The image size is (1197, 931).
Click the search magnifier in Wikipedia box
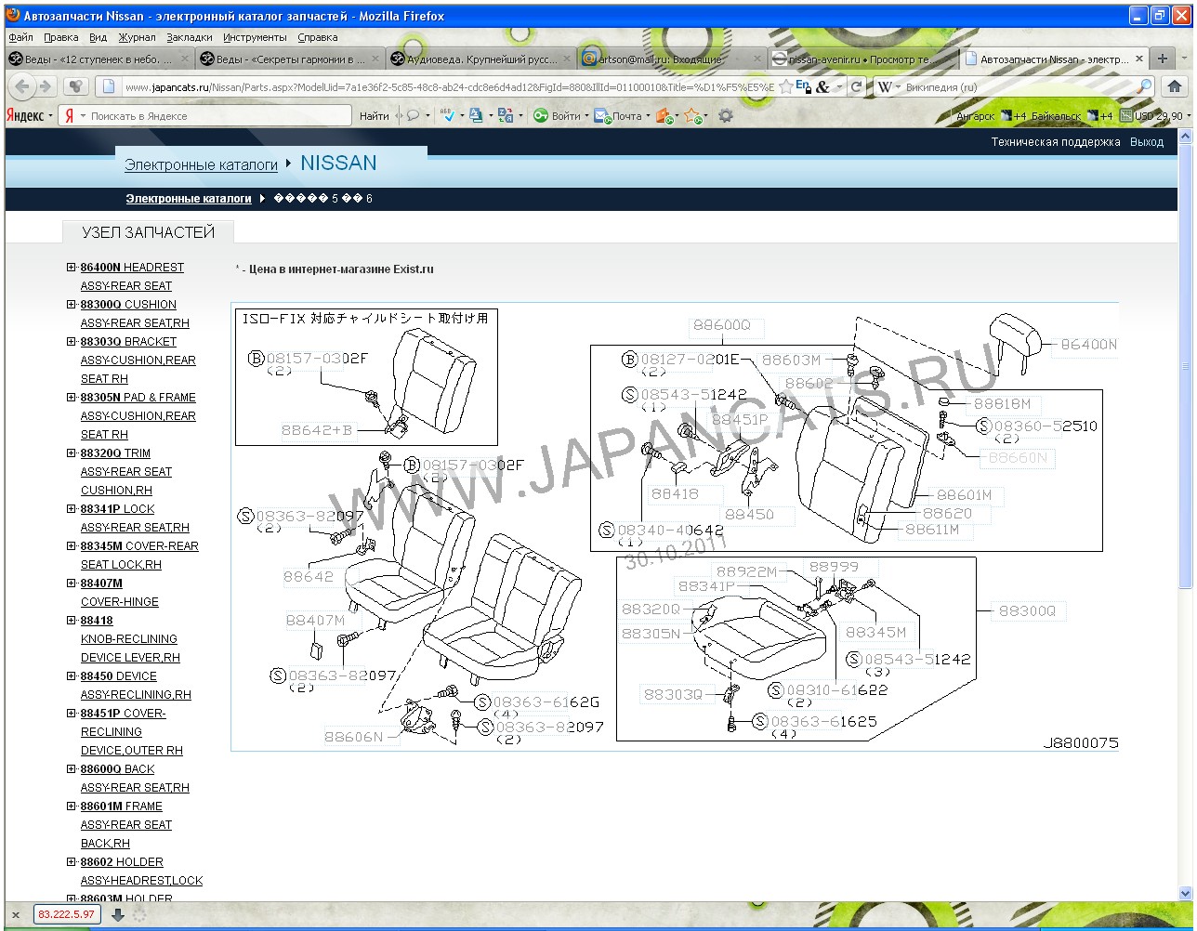click(1145, 86)
